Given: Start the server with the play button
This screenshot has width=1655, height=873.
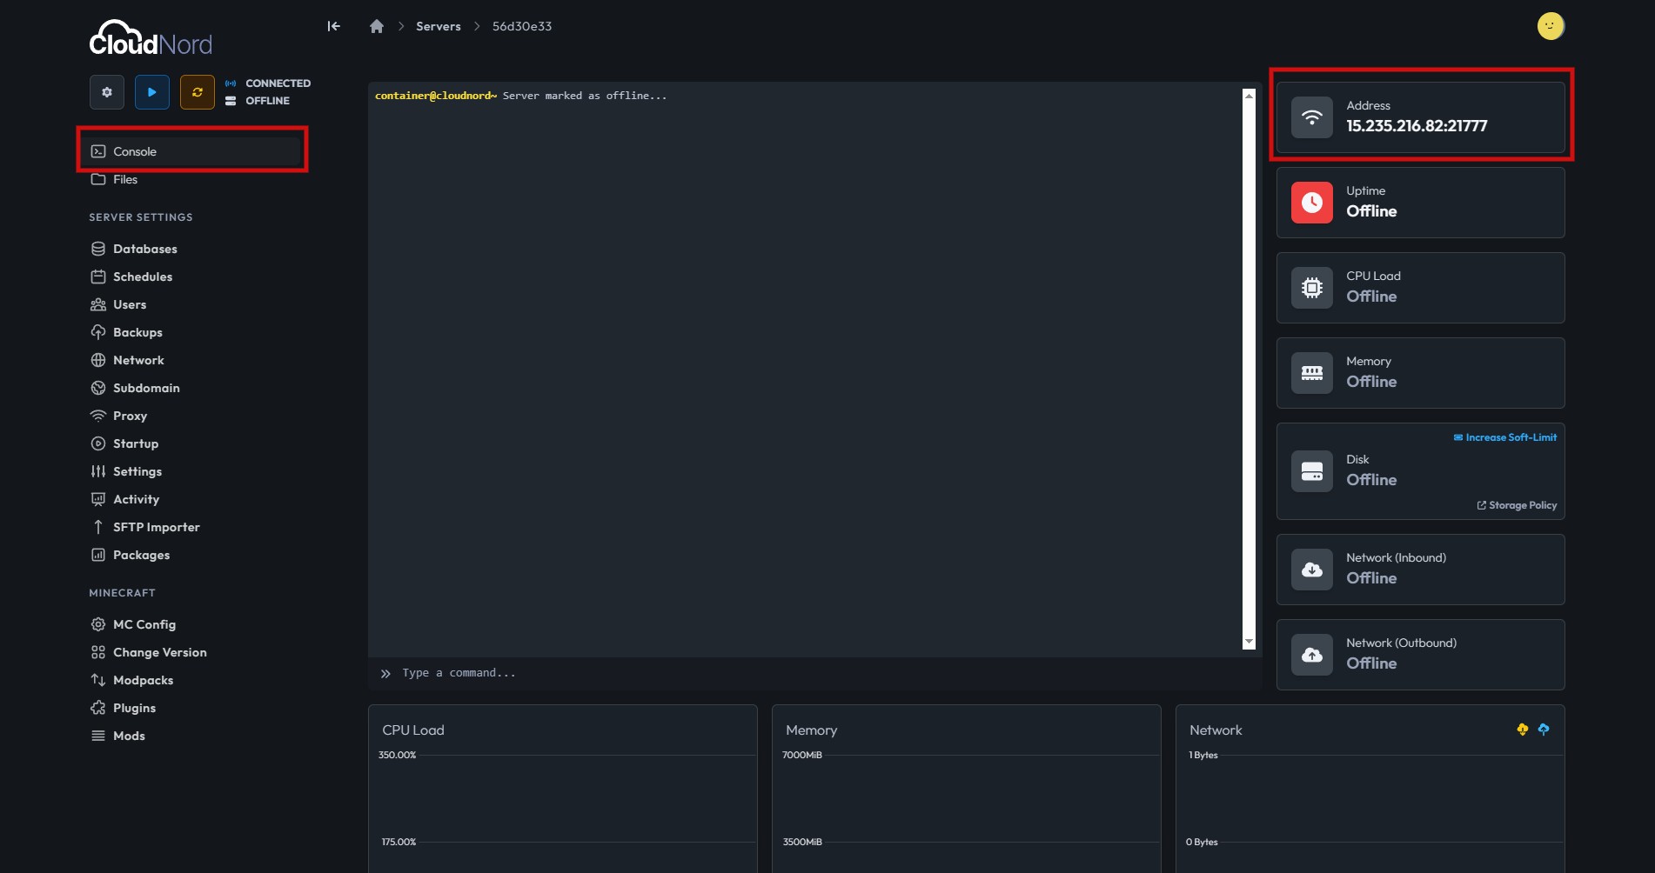Looking at the screenshot, I should pyautogui.click(x=152, y=92).
